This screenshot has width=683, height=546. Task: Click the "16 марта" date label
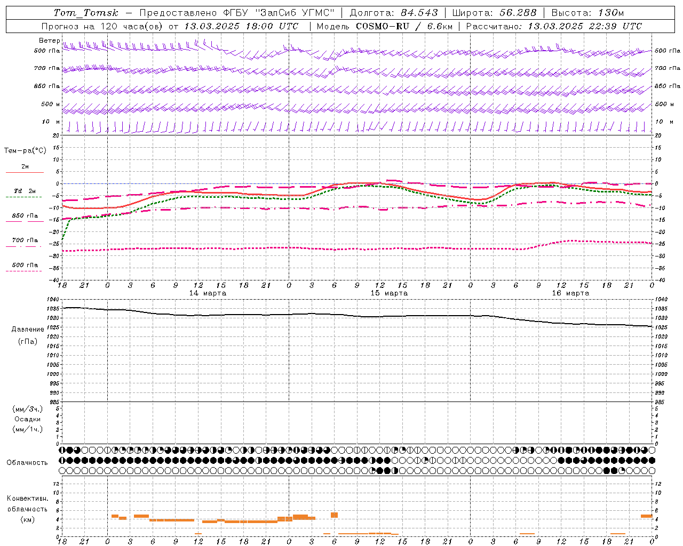point(570,293)
